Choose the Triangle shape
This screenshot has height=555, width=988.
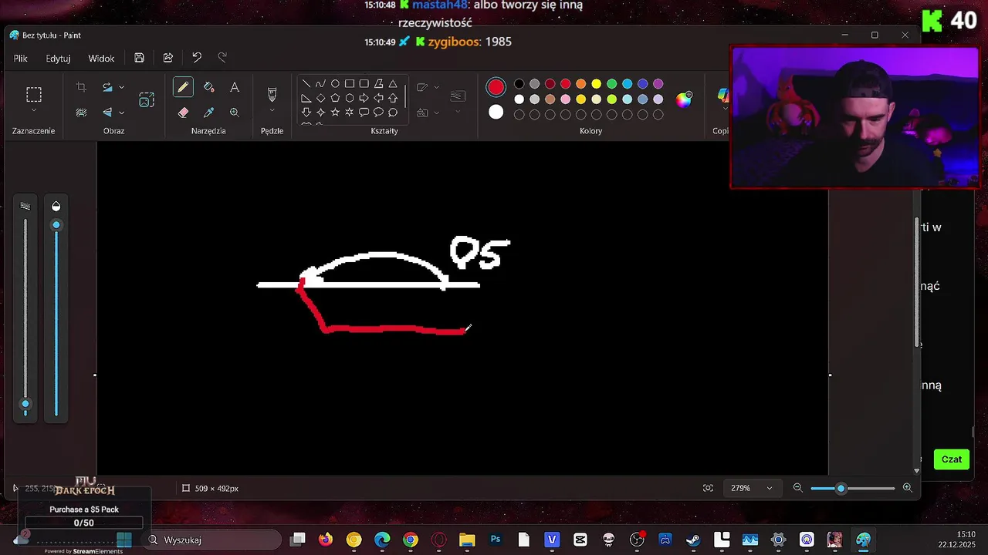coord(393,83)
